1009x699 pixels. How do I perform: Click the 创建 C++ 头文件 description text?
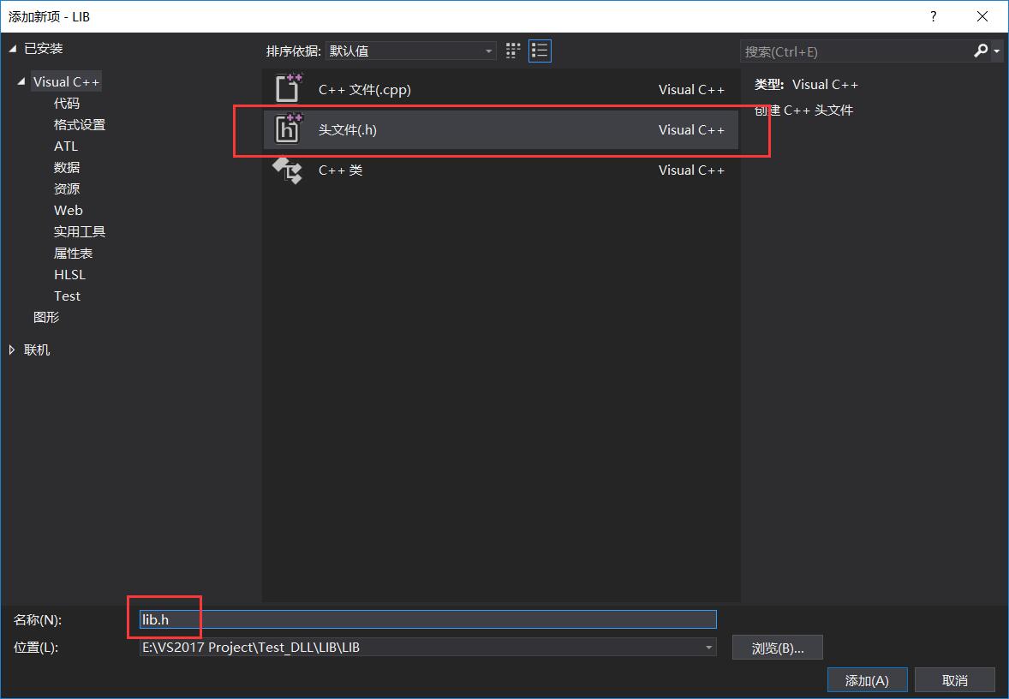(x=803, y=110)
